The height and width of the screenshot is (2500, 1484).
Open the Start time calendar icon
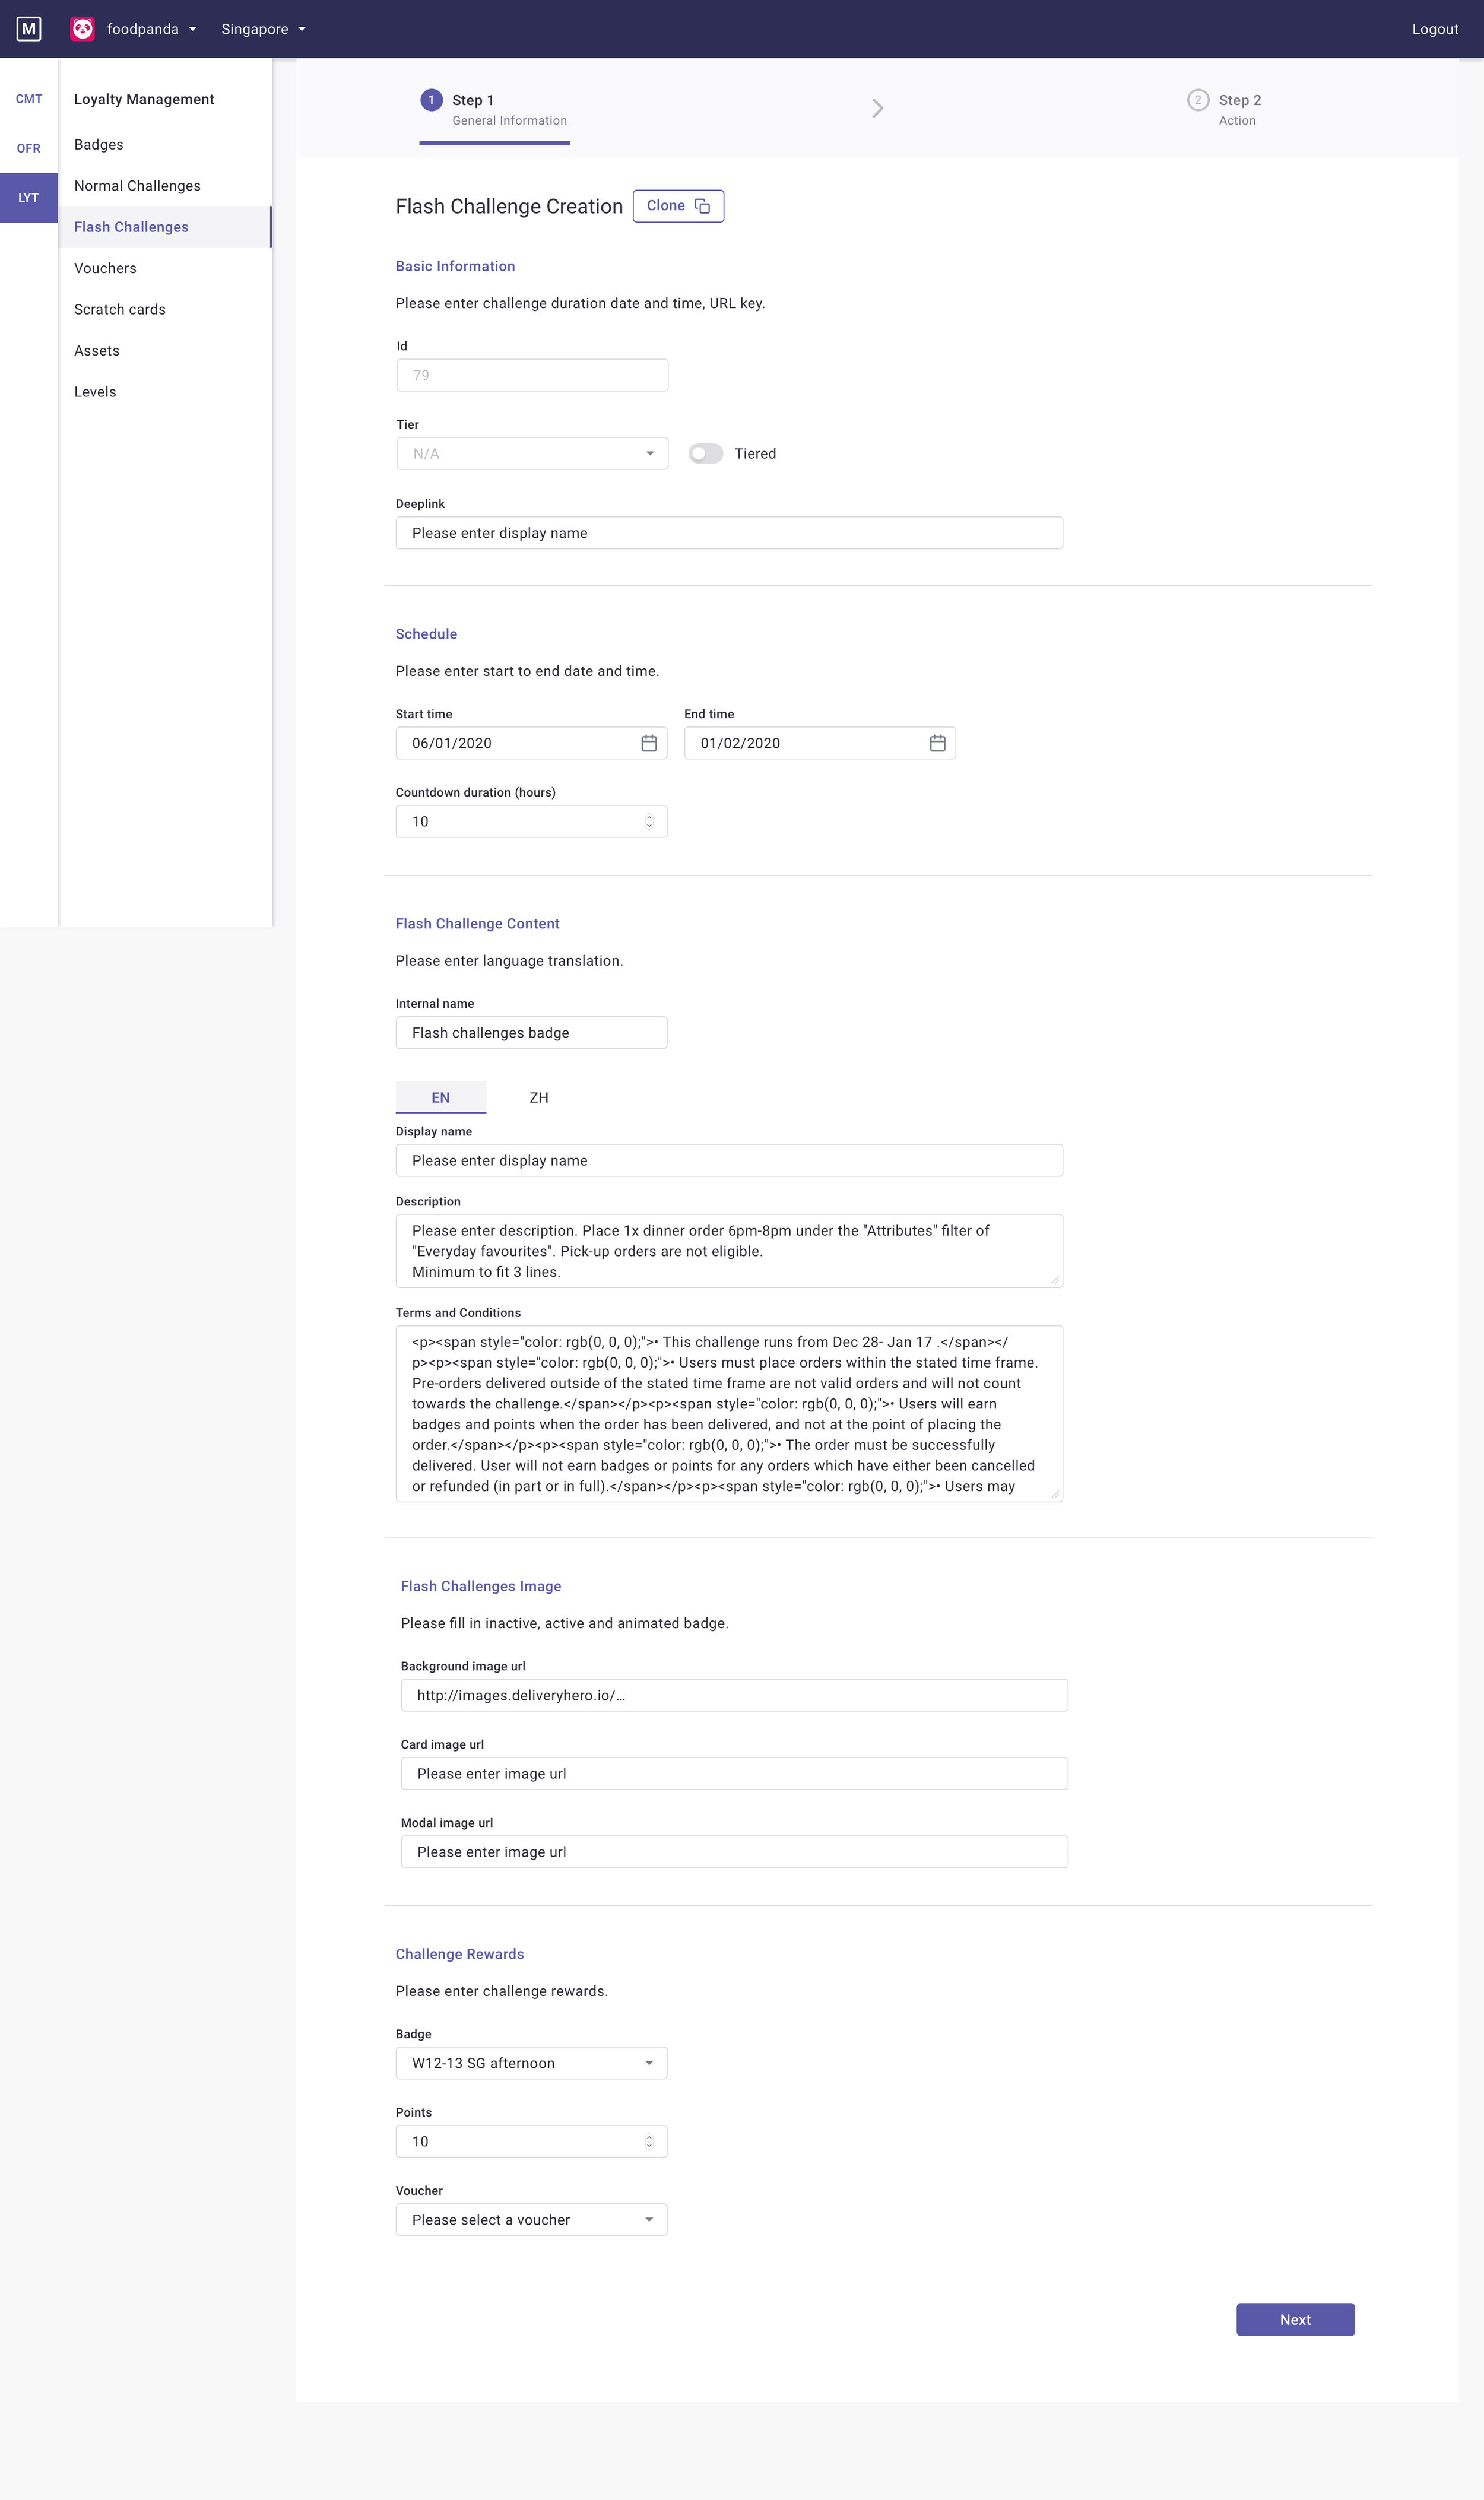point(649,743)
